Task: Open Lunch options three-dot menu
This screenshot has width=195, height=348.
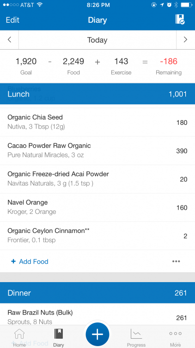Action: [176, 261]
